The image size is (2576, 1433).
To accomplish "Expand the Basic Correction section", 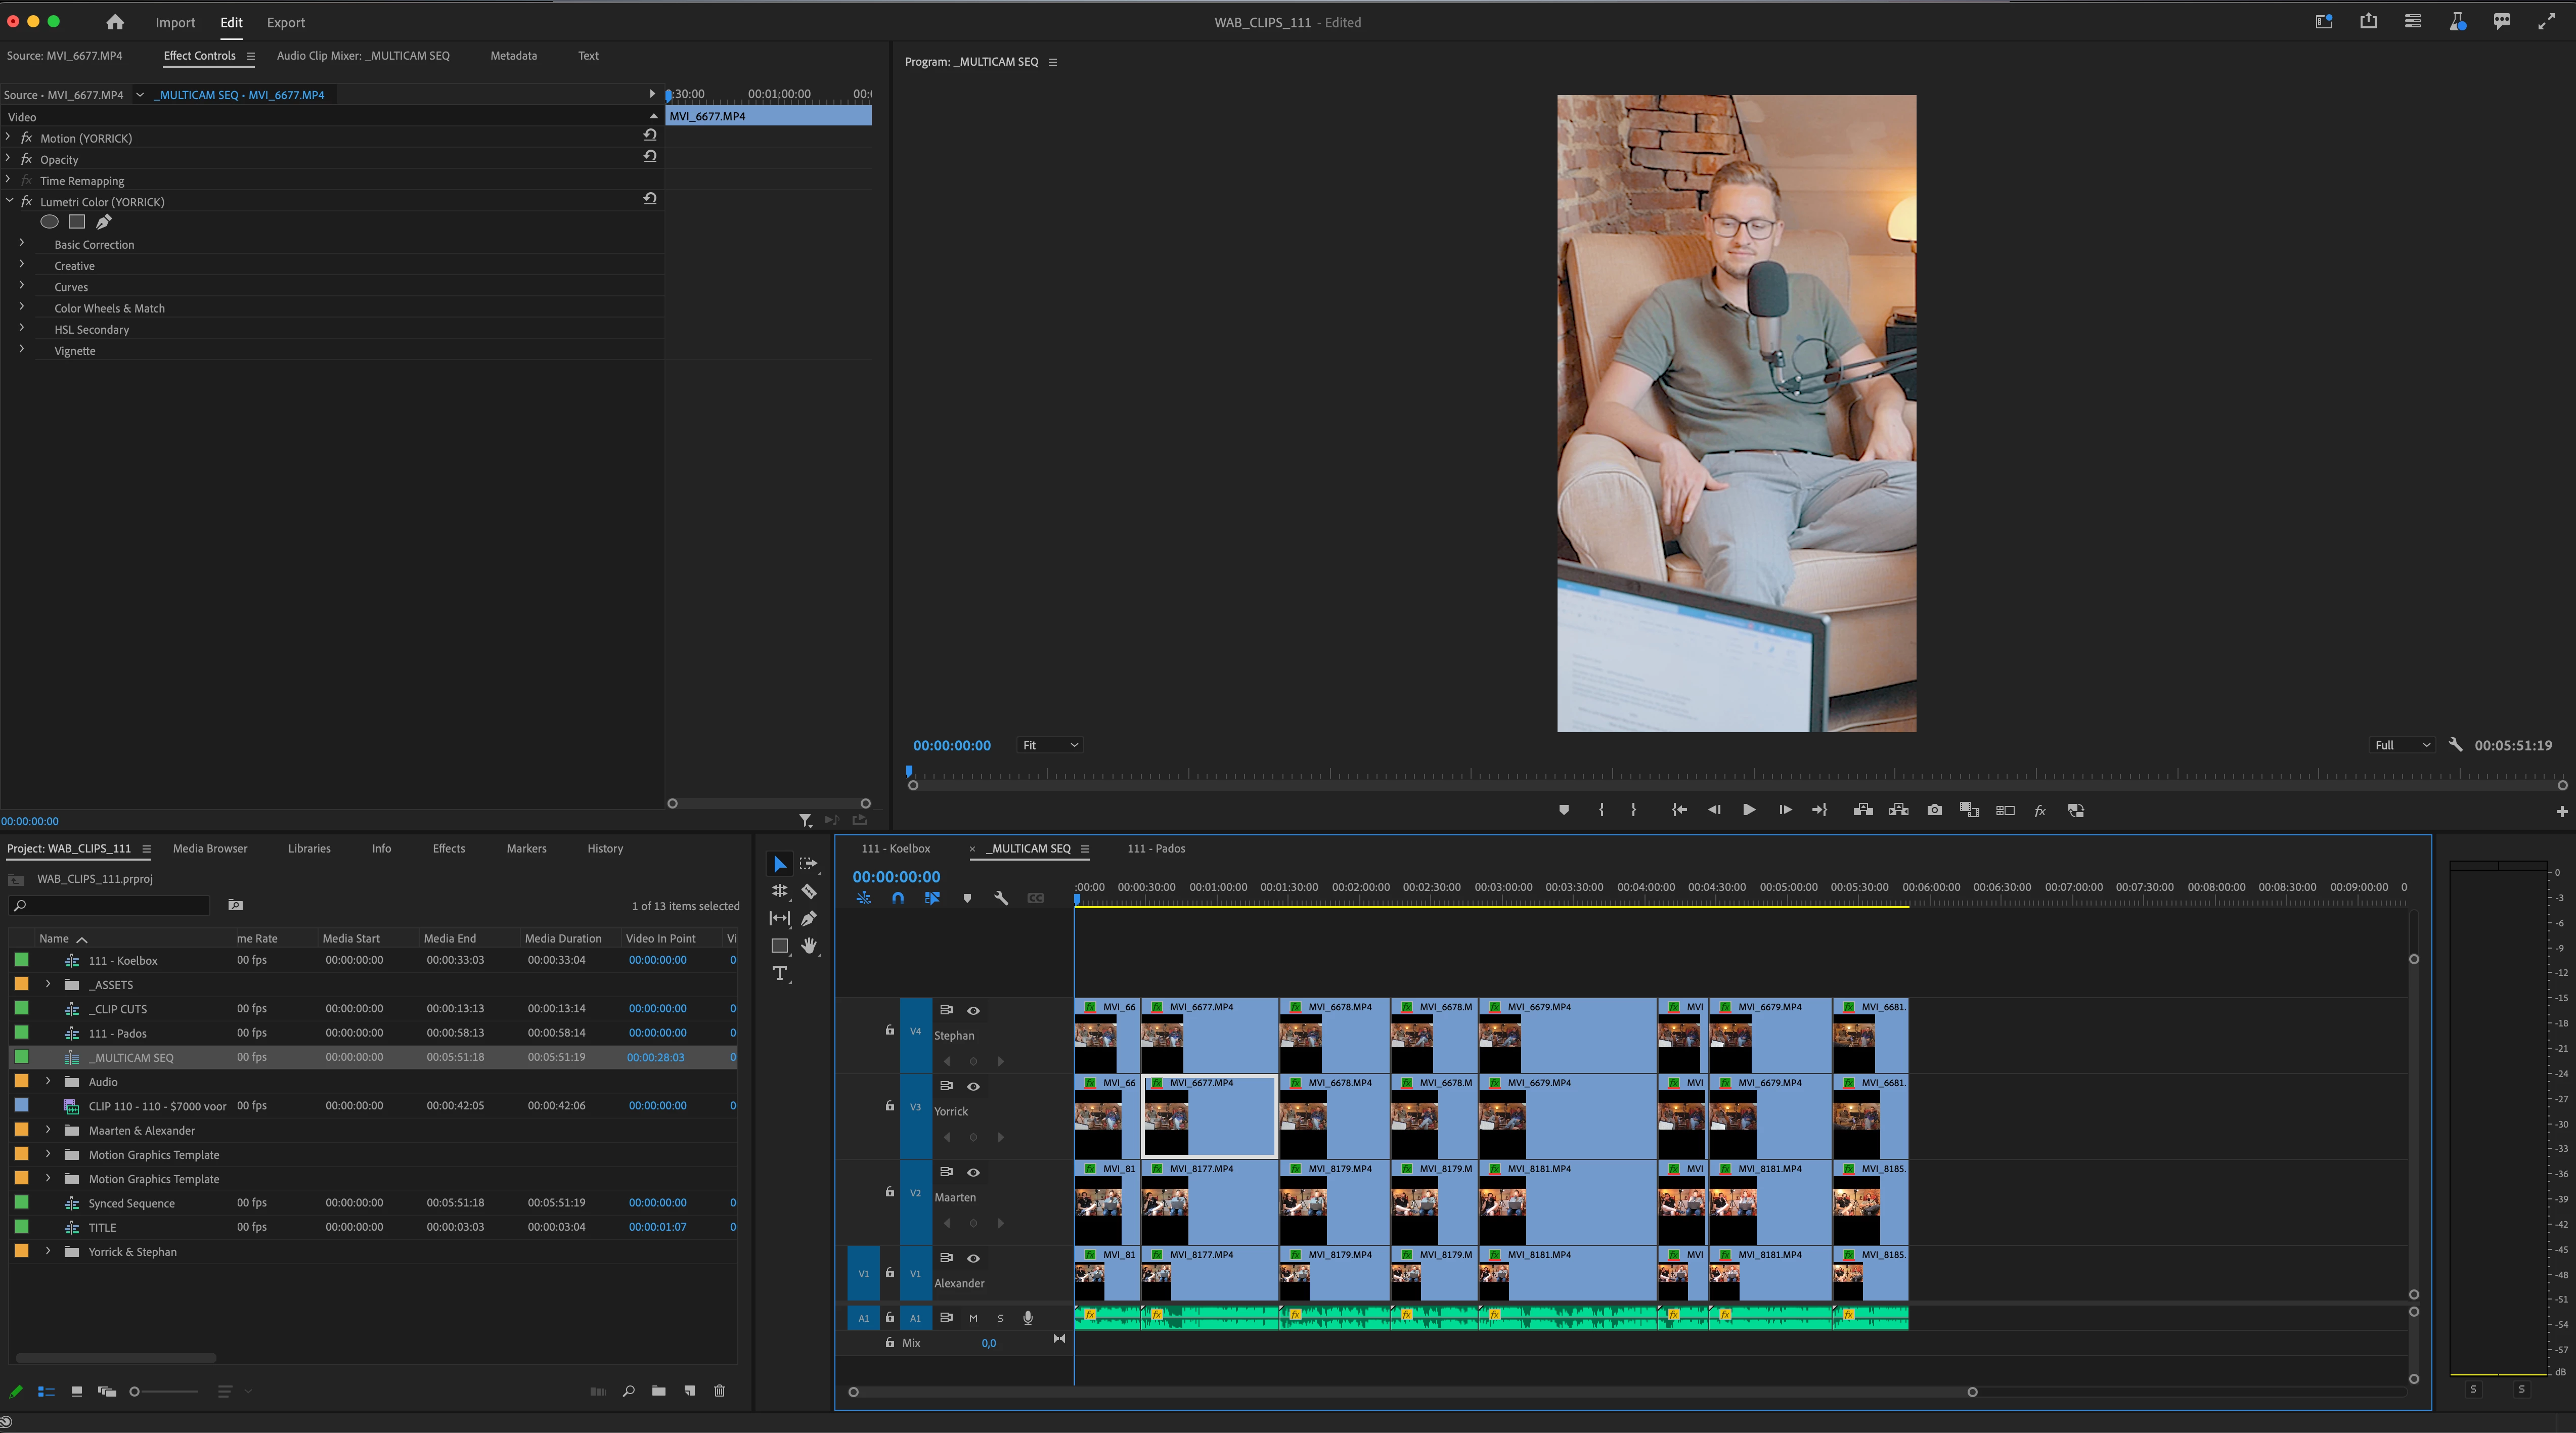I will coord(22,244).
